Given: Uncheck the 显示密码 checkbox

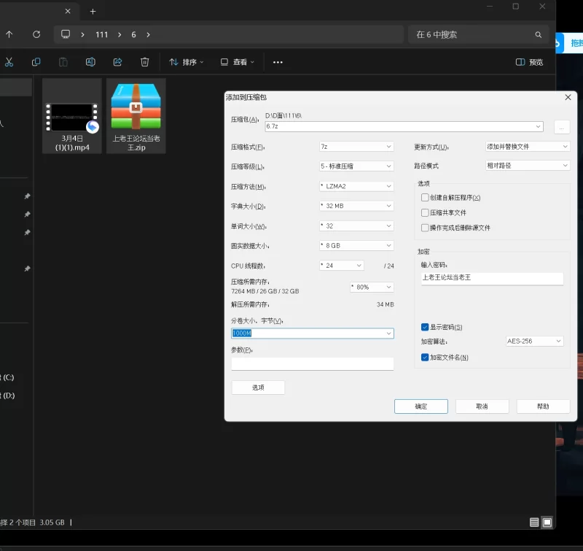Looking at the screenshot, I should tap(425, 327).
